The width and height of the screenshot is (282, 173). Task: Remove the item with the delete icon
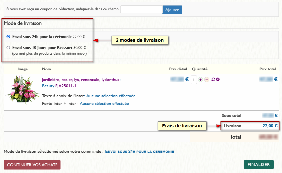218,80
